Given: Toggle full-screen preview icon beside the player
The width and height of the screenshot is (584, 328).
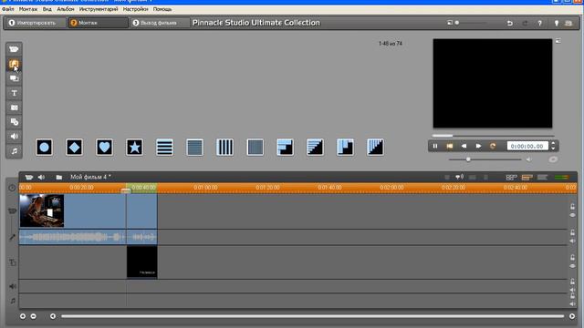Looking at the screenshot, I should (558, 41).
